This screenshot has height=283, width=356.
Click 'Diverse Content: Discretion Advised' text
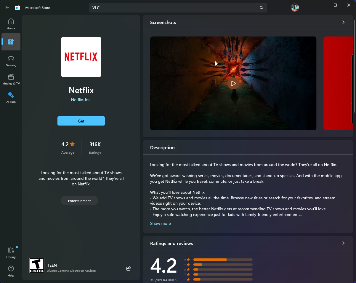pos(71,271)
